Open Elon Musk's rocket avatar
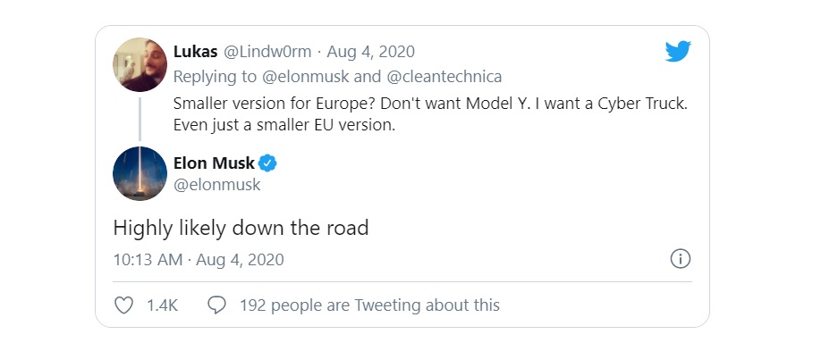 140,173
